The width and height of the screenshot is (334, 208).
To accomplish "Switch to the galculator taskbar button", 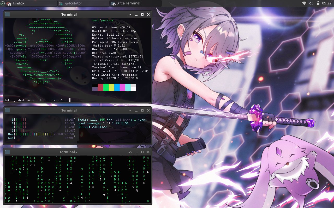I will [x=83, y=3].
